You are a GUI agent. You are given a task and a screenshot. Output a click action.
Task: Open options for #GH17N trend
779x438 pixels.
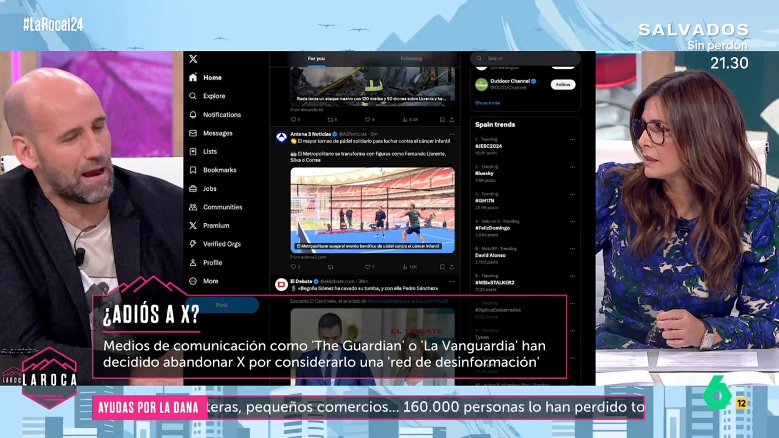coord(572,194)
